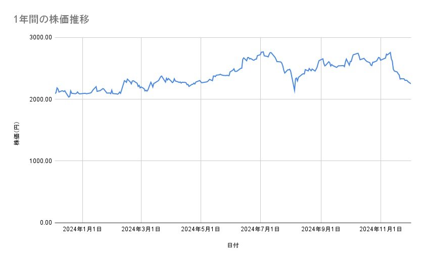Select the vertical axis title 株価（円）

coord(17,134)
